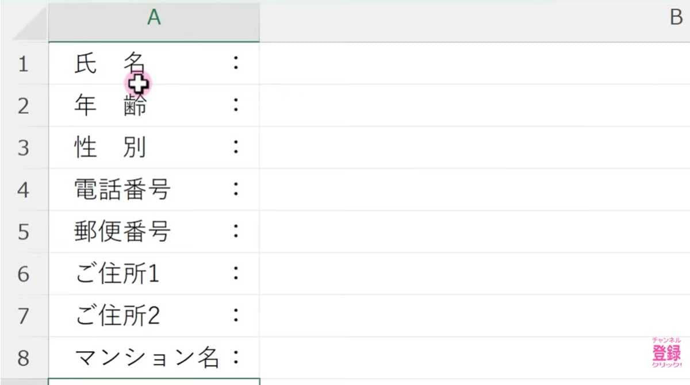690x385 pixels.
Task: Select column A header
Action: click(155, 19)
